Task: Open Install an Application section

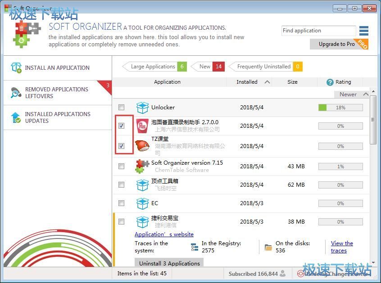Action: click(x=58, y=68)
